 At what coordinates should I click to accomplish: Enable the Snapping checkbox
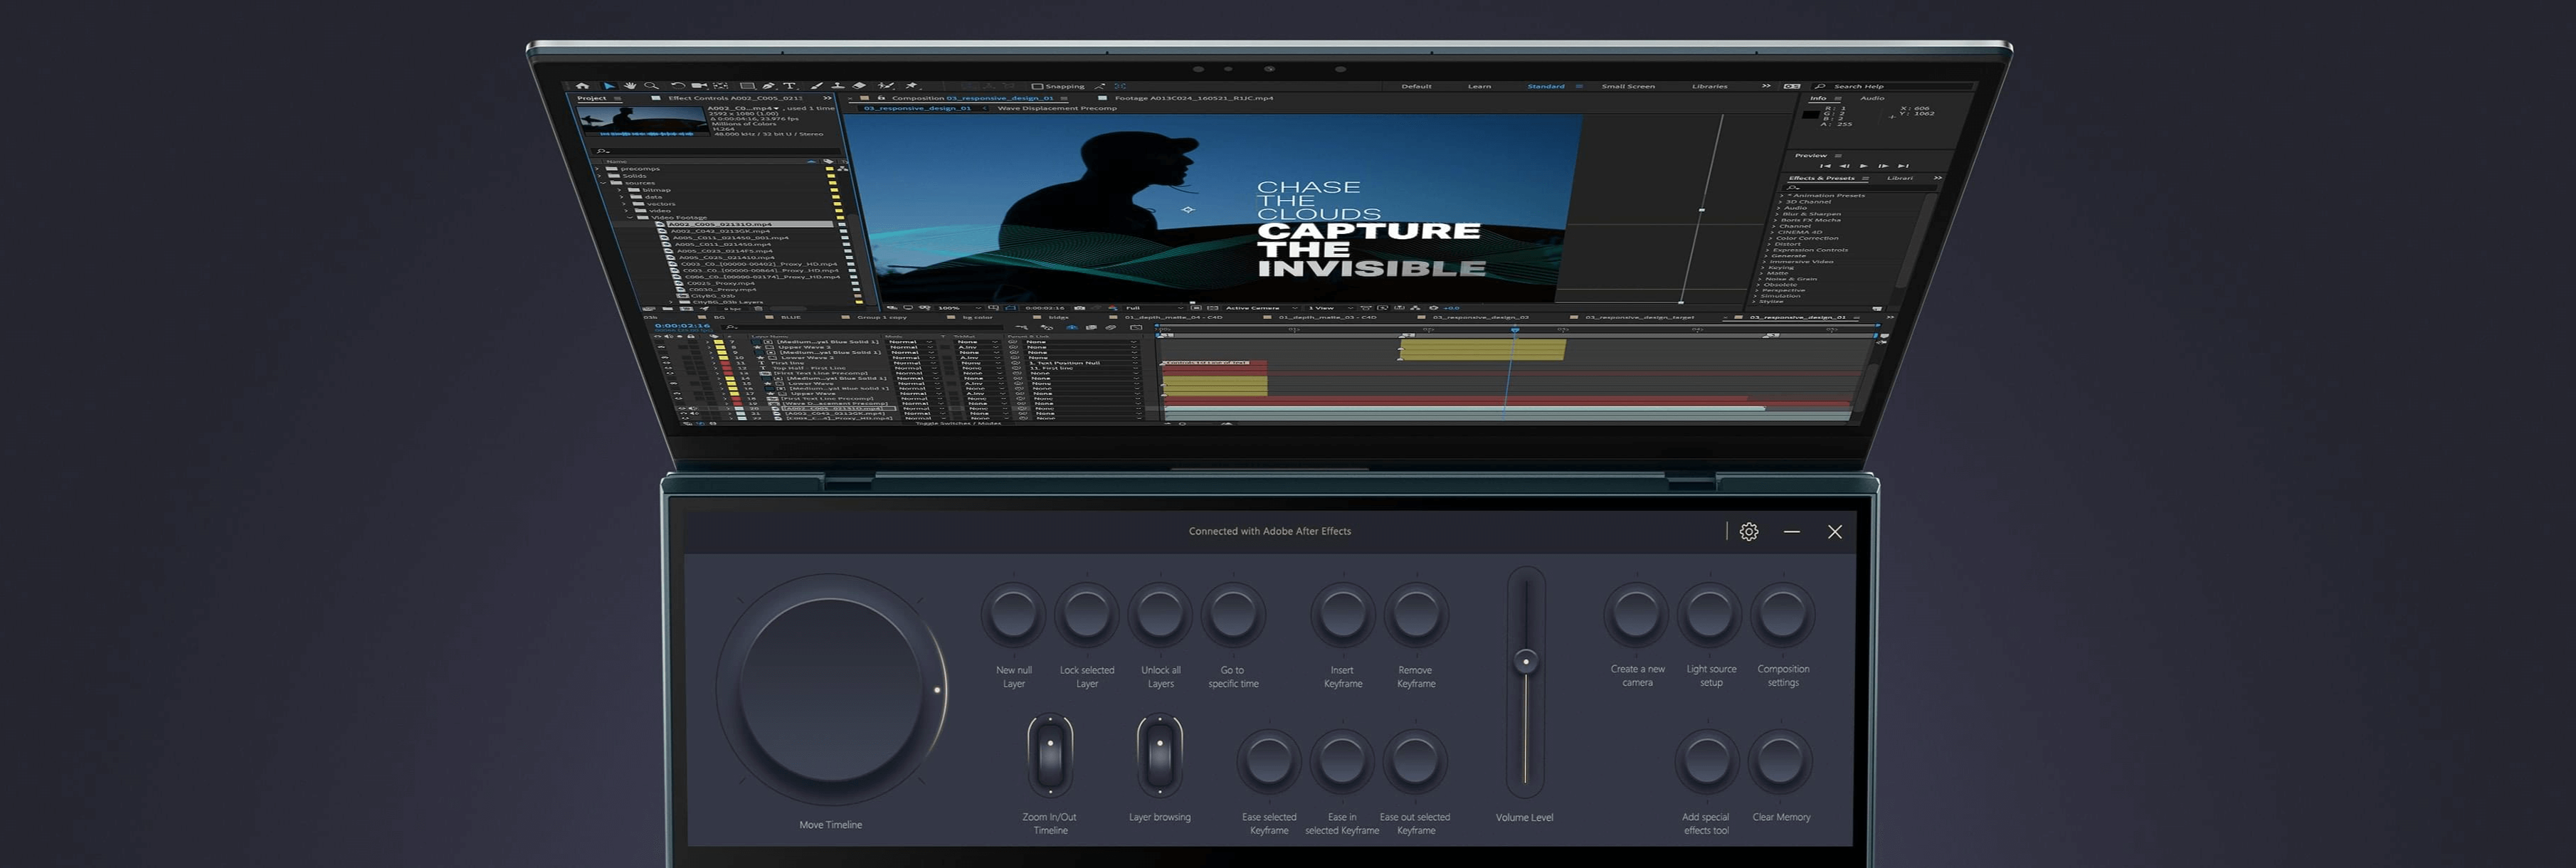1037,87
